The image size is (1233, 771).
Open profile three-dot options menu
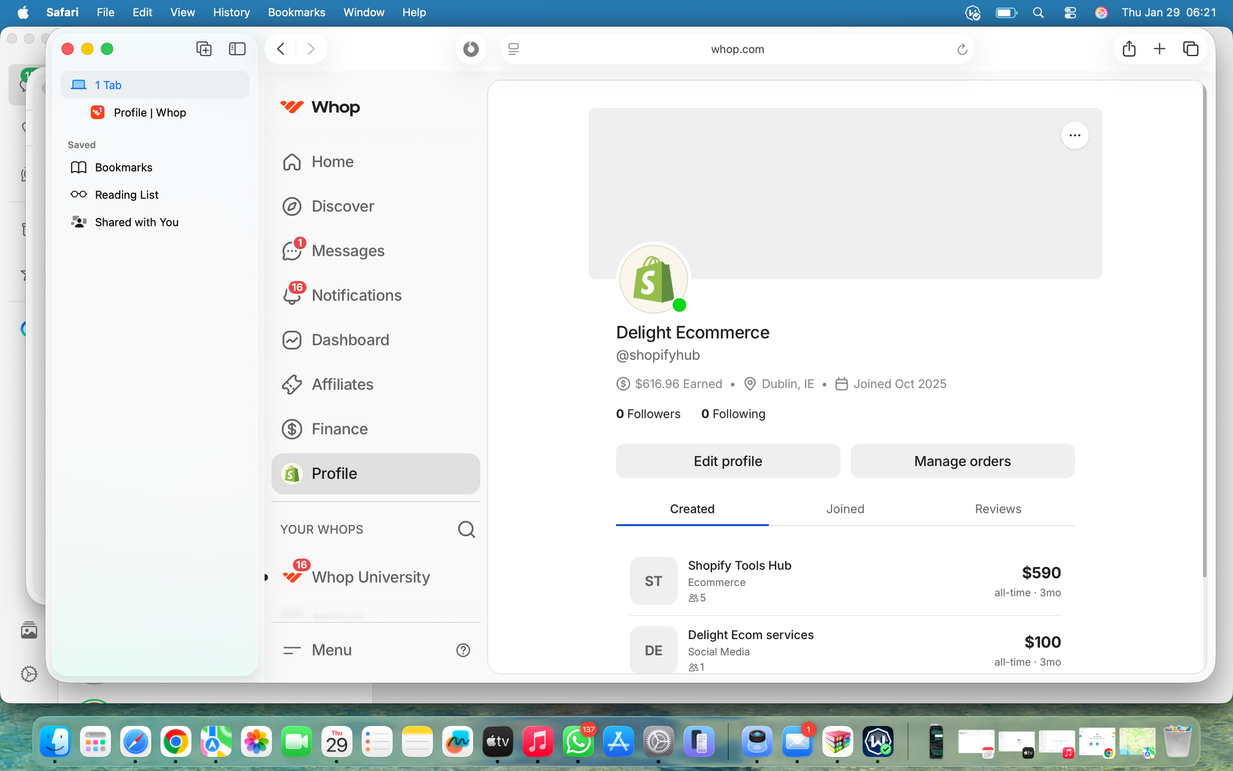pos(1075,136)
